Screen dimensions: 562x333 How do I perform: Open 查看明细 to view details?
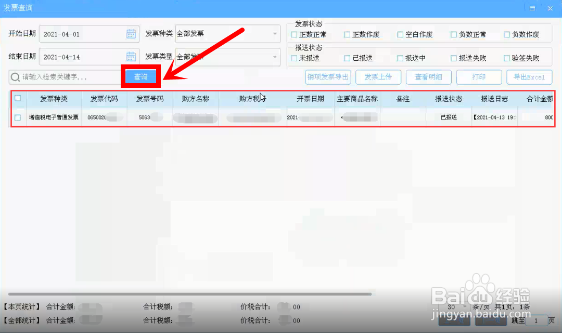pos(428,76)
